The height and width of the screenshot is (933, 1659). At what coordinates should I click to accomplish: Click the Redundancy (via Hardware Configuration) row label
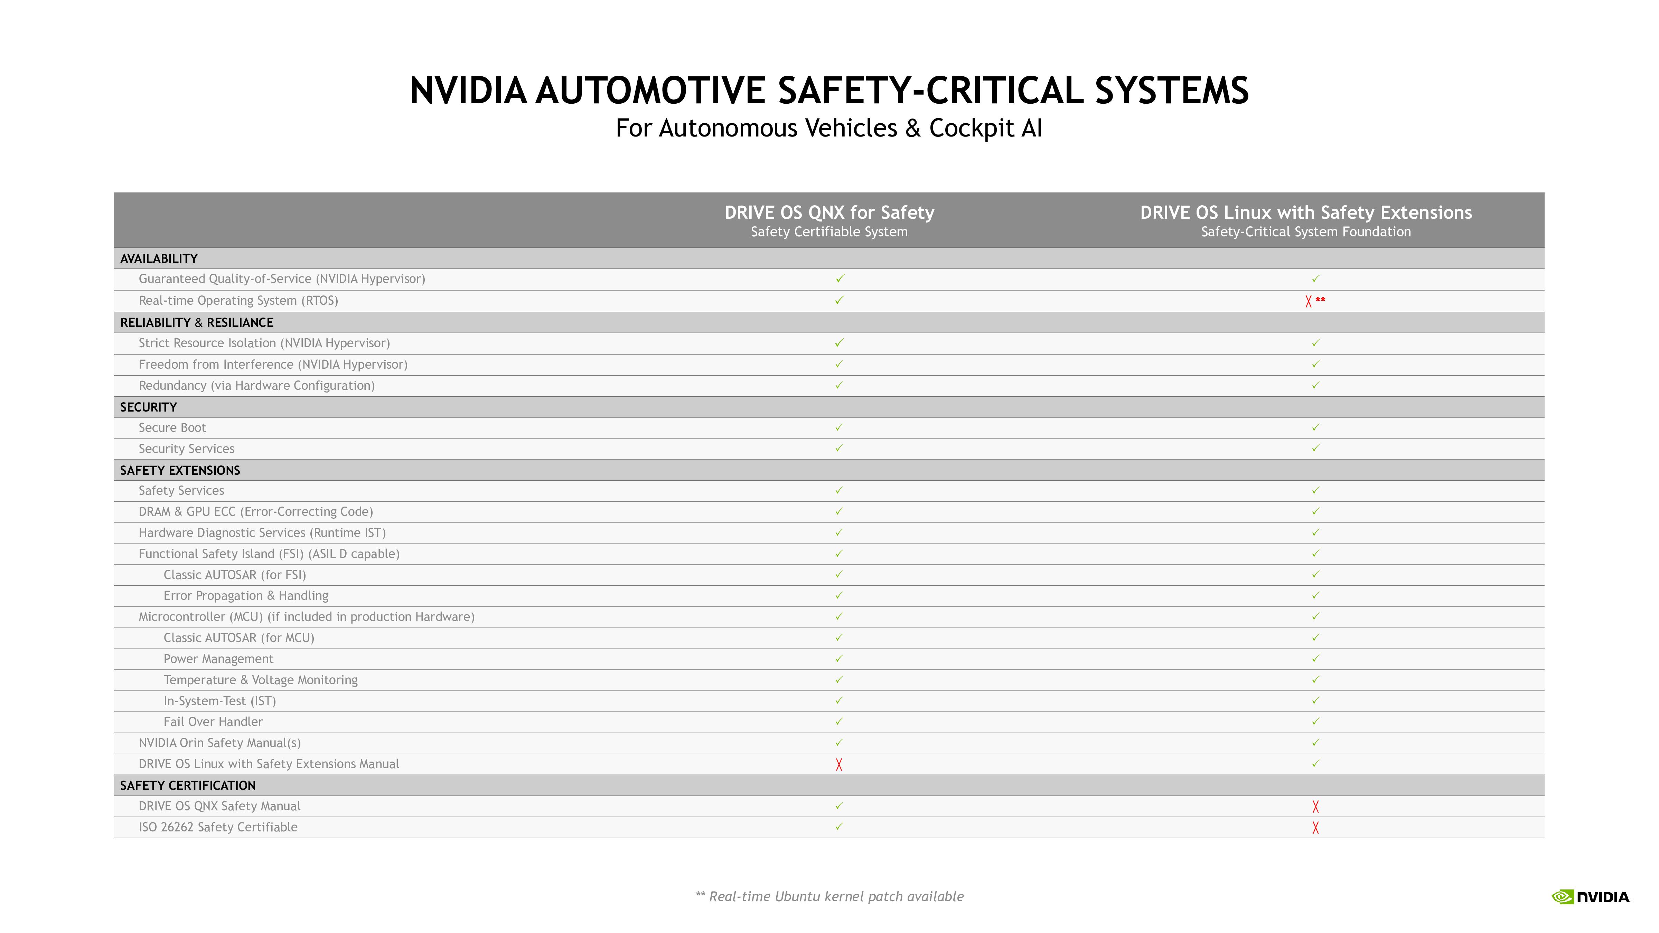tap(257, 386)
